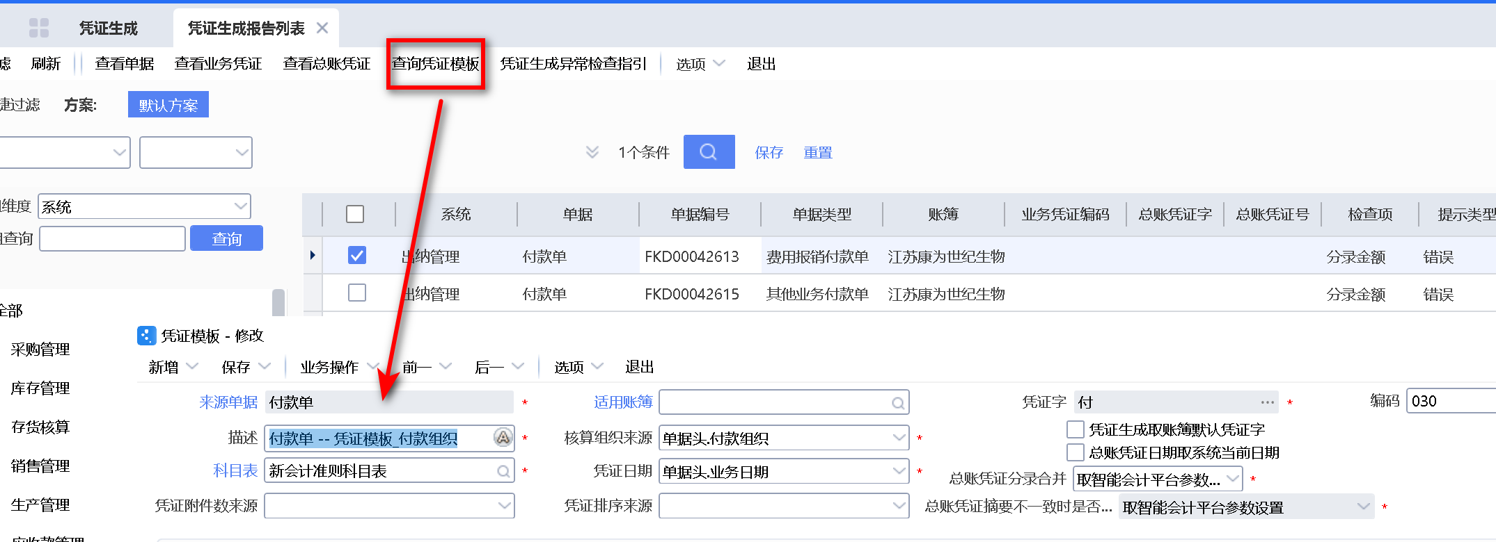This screenshot has width=1496, height=542.
Task: Open the first filter field dropdown
Action: tap(120, 152)
